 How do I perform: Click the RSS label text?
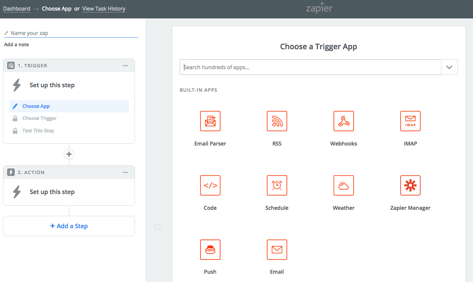[277, 144]
